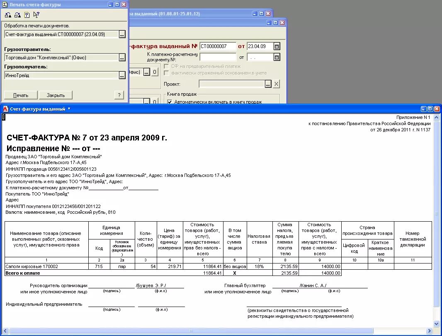Select the tax rate cell 18%

click(x=259, y=266)
